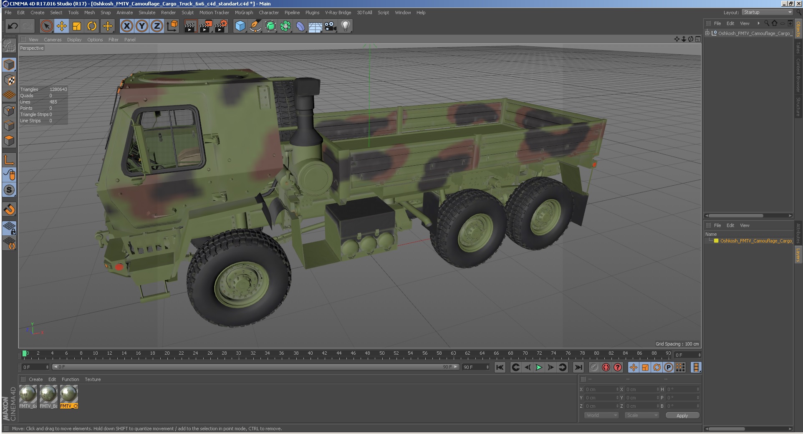The width and height of the screenshot is (803, 434).
Task: Click timeline frame 44 marker
Action: (x=339, y=354)
